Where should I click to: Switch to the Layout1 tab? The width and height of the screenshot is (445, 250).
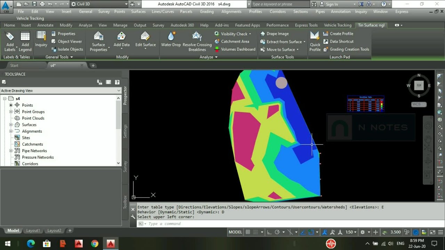point(33,231)
